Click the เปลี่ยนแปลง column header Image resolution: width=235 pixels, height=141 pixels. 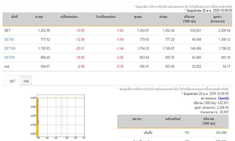69,17
